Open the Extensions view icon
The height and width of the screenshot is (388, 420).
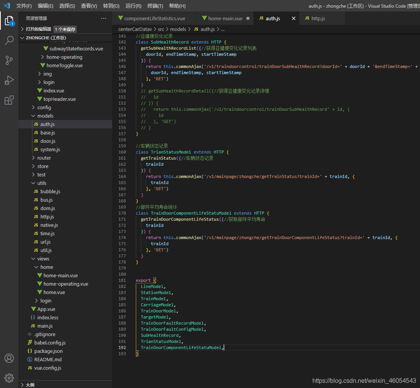coord(9,100)
